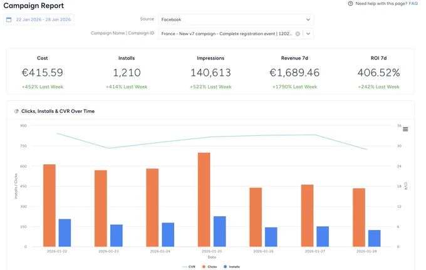Click the Cost value €415.59

[43, 73]
